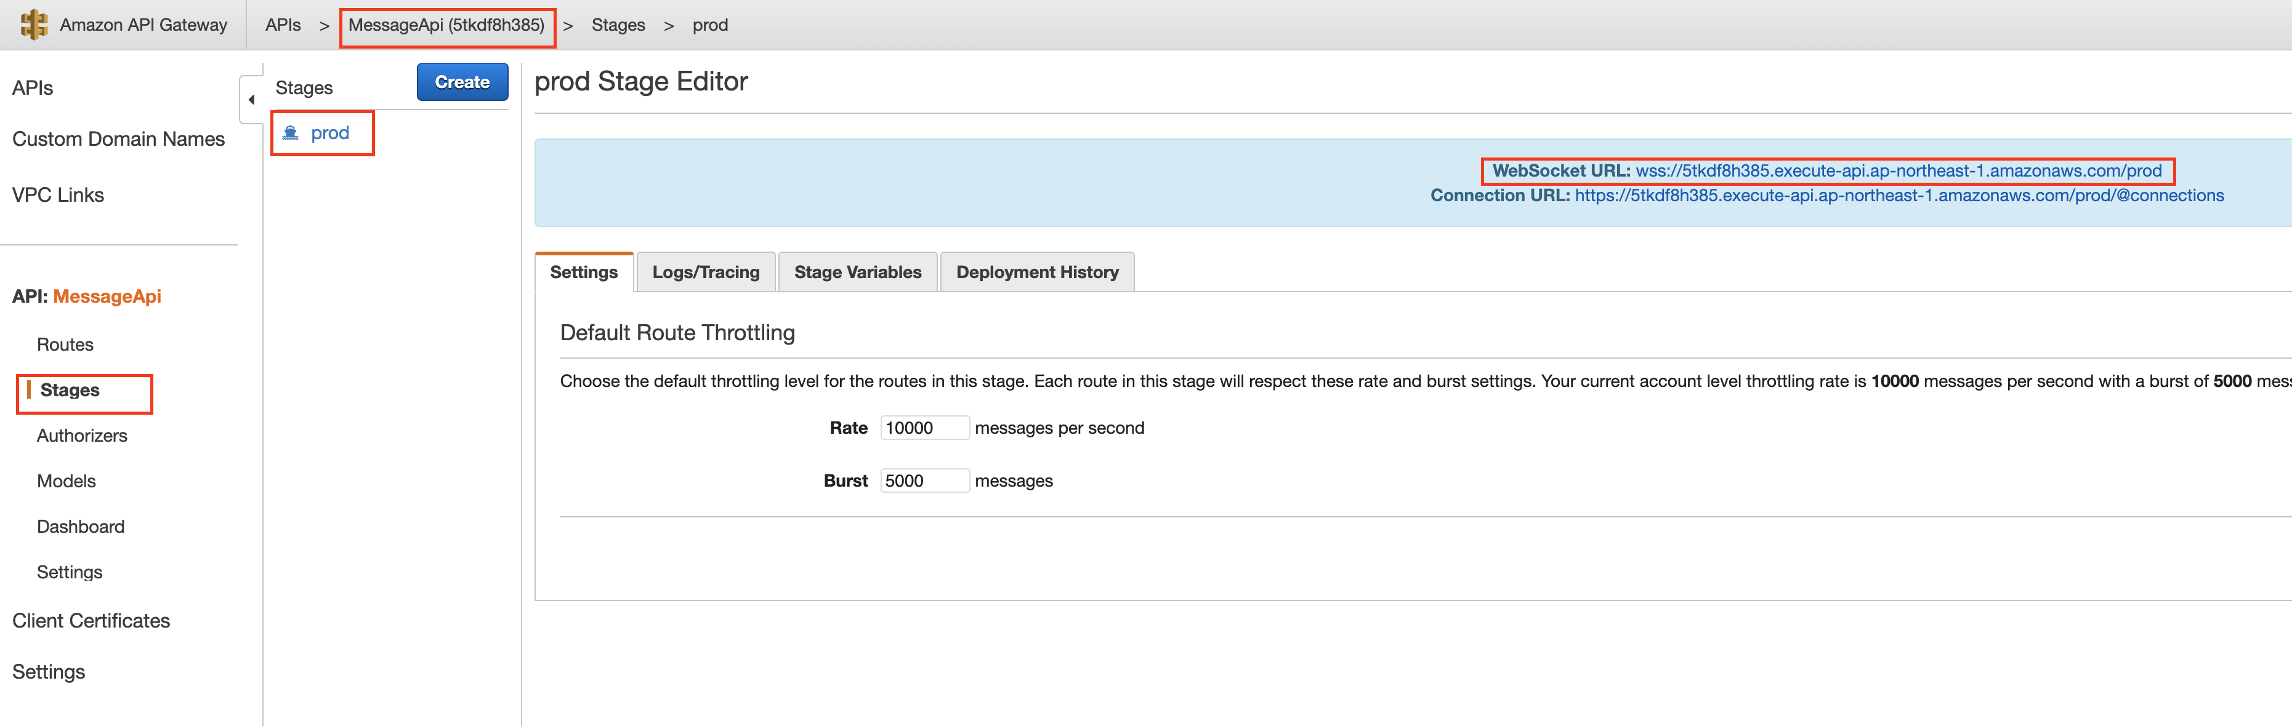Collapse the left navigation panel arrow
Image resolution: width=2292 pixels, height=726 pixels.
(252, 100)
